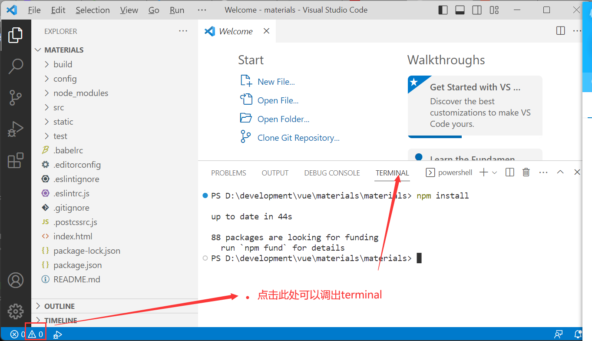
Task: Toggle primary side bar layout icon
Action: pos(443,10)
